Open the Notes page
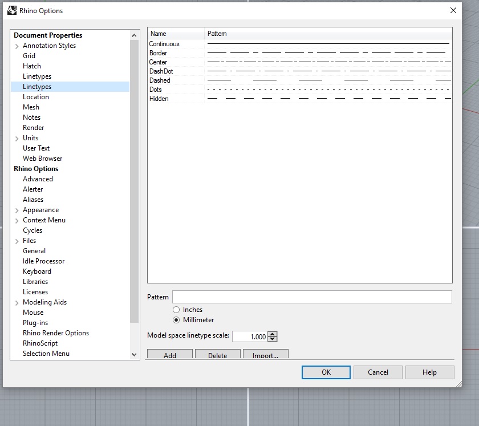The image size is (479, 426). [31, 117]
